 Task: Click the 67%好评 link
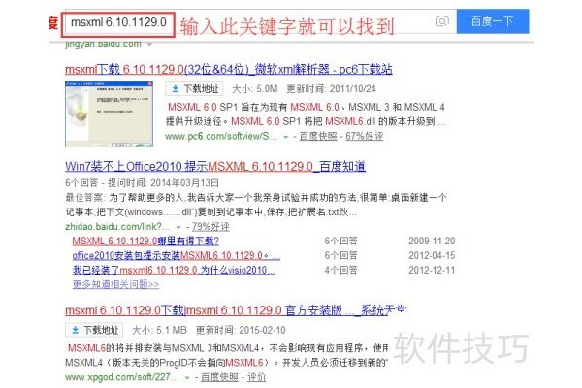(364, 136)
